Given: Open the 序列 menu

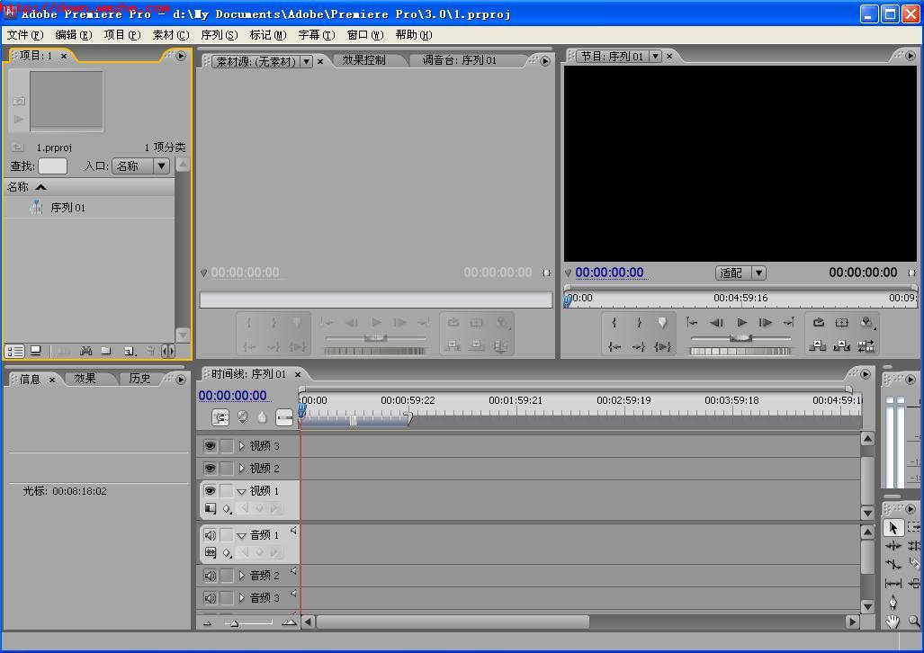Looking at the screenshot, I should pos(220,35).
